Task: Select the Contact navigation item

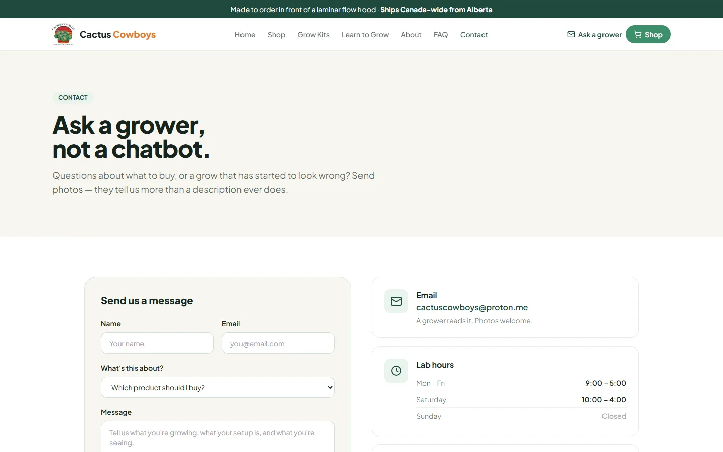Action: pyautogui.click(x=474, y=35)
